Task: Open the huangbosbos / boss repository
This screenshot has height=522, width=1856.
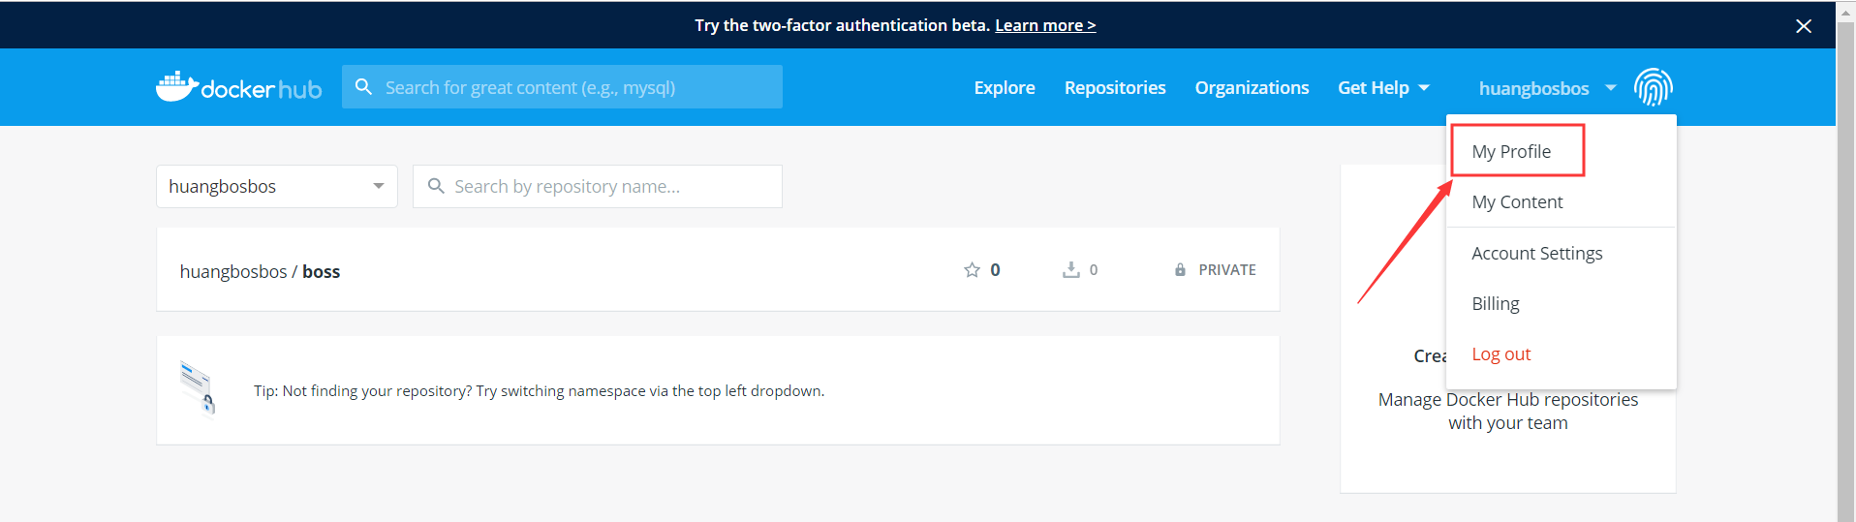Action: coord(260,271)
